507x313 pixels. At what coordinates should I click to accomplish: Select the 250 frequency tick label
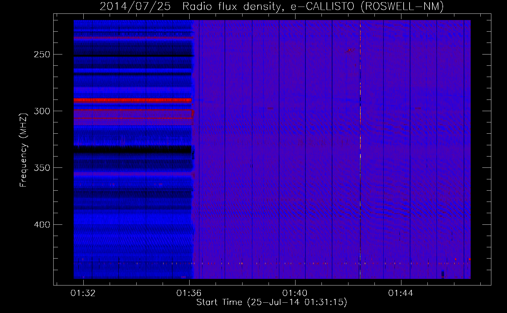(42, 54)
